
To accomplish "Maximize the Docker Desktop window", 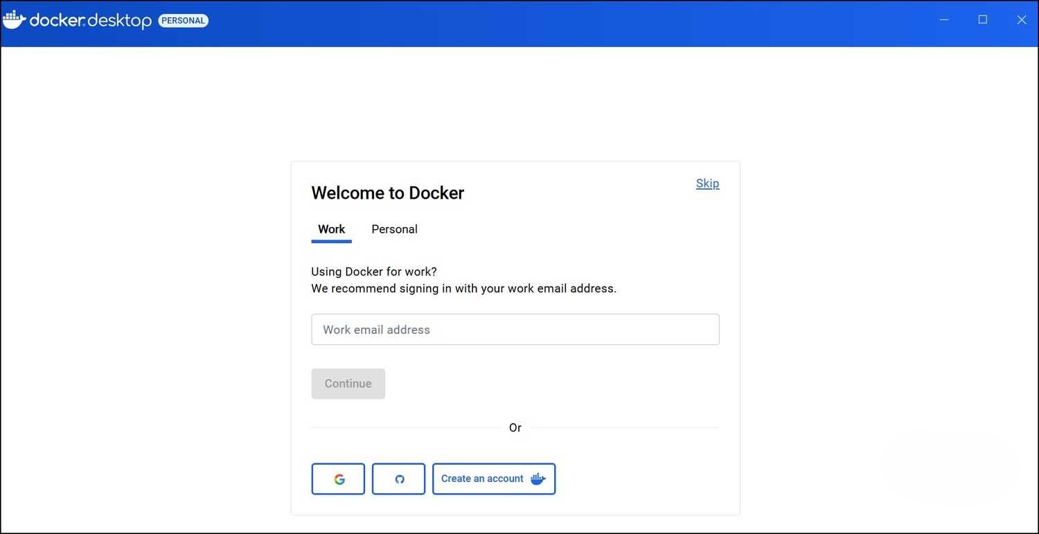I will (x=982, y=20).
